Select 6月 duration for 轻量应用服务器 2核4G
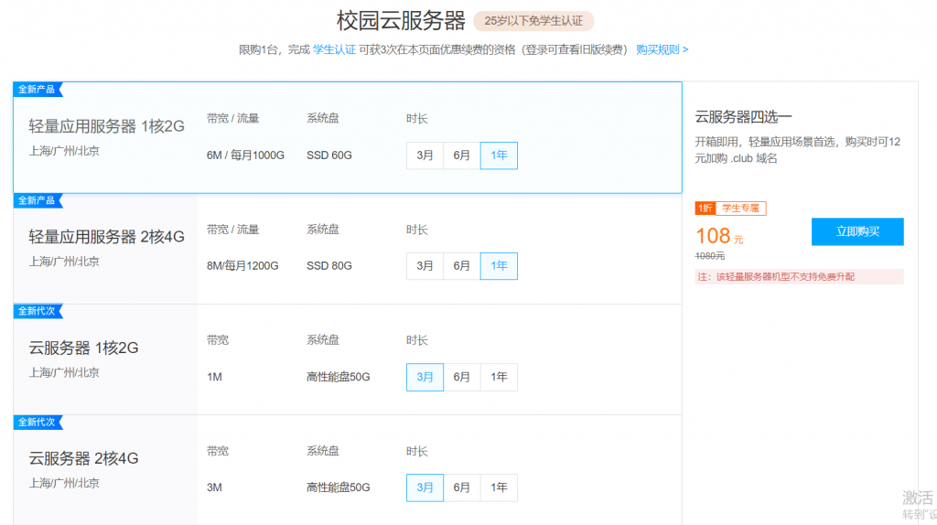The height and width of the screenshot is (525, 937). click(461, 266)
